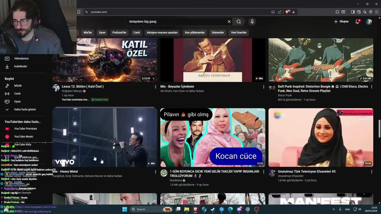
Task: Open Steam from the taskbar
Action: point(213,209)
